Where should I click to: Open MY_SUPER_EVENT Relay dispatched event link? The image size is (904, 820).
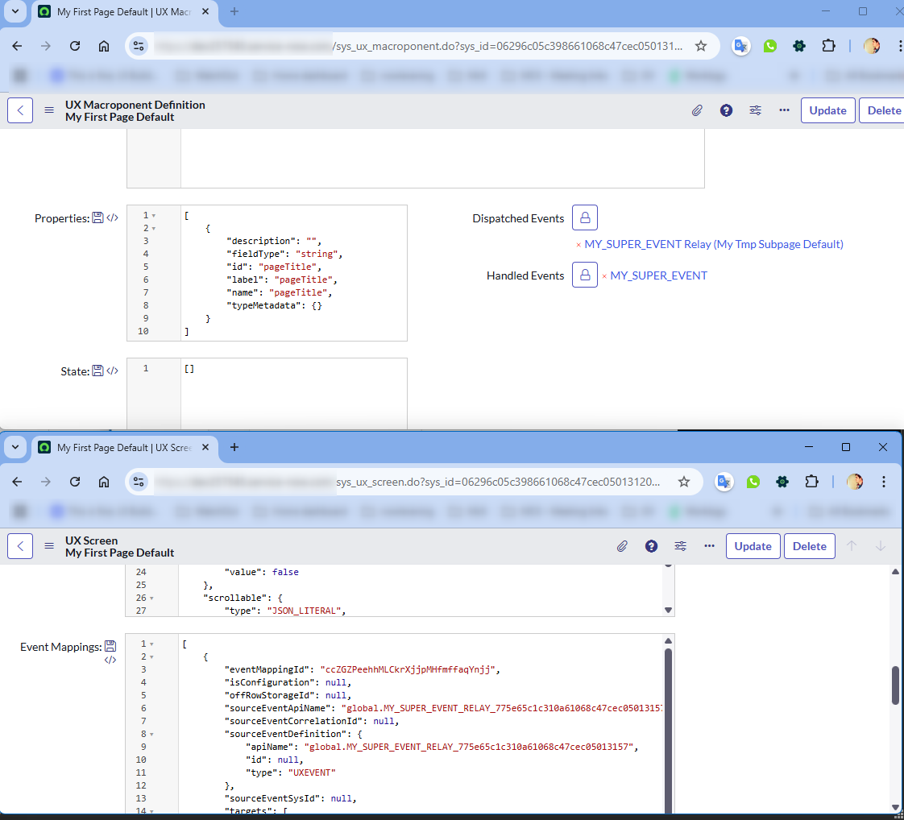[x=713, y=244]
